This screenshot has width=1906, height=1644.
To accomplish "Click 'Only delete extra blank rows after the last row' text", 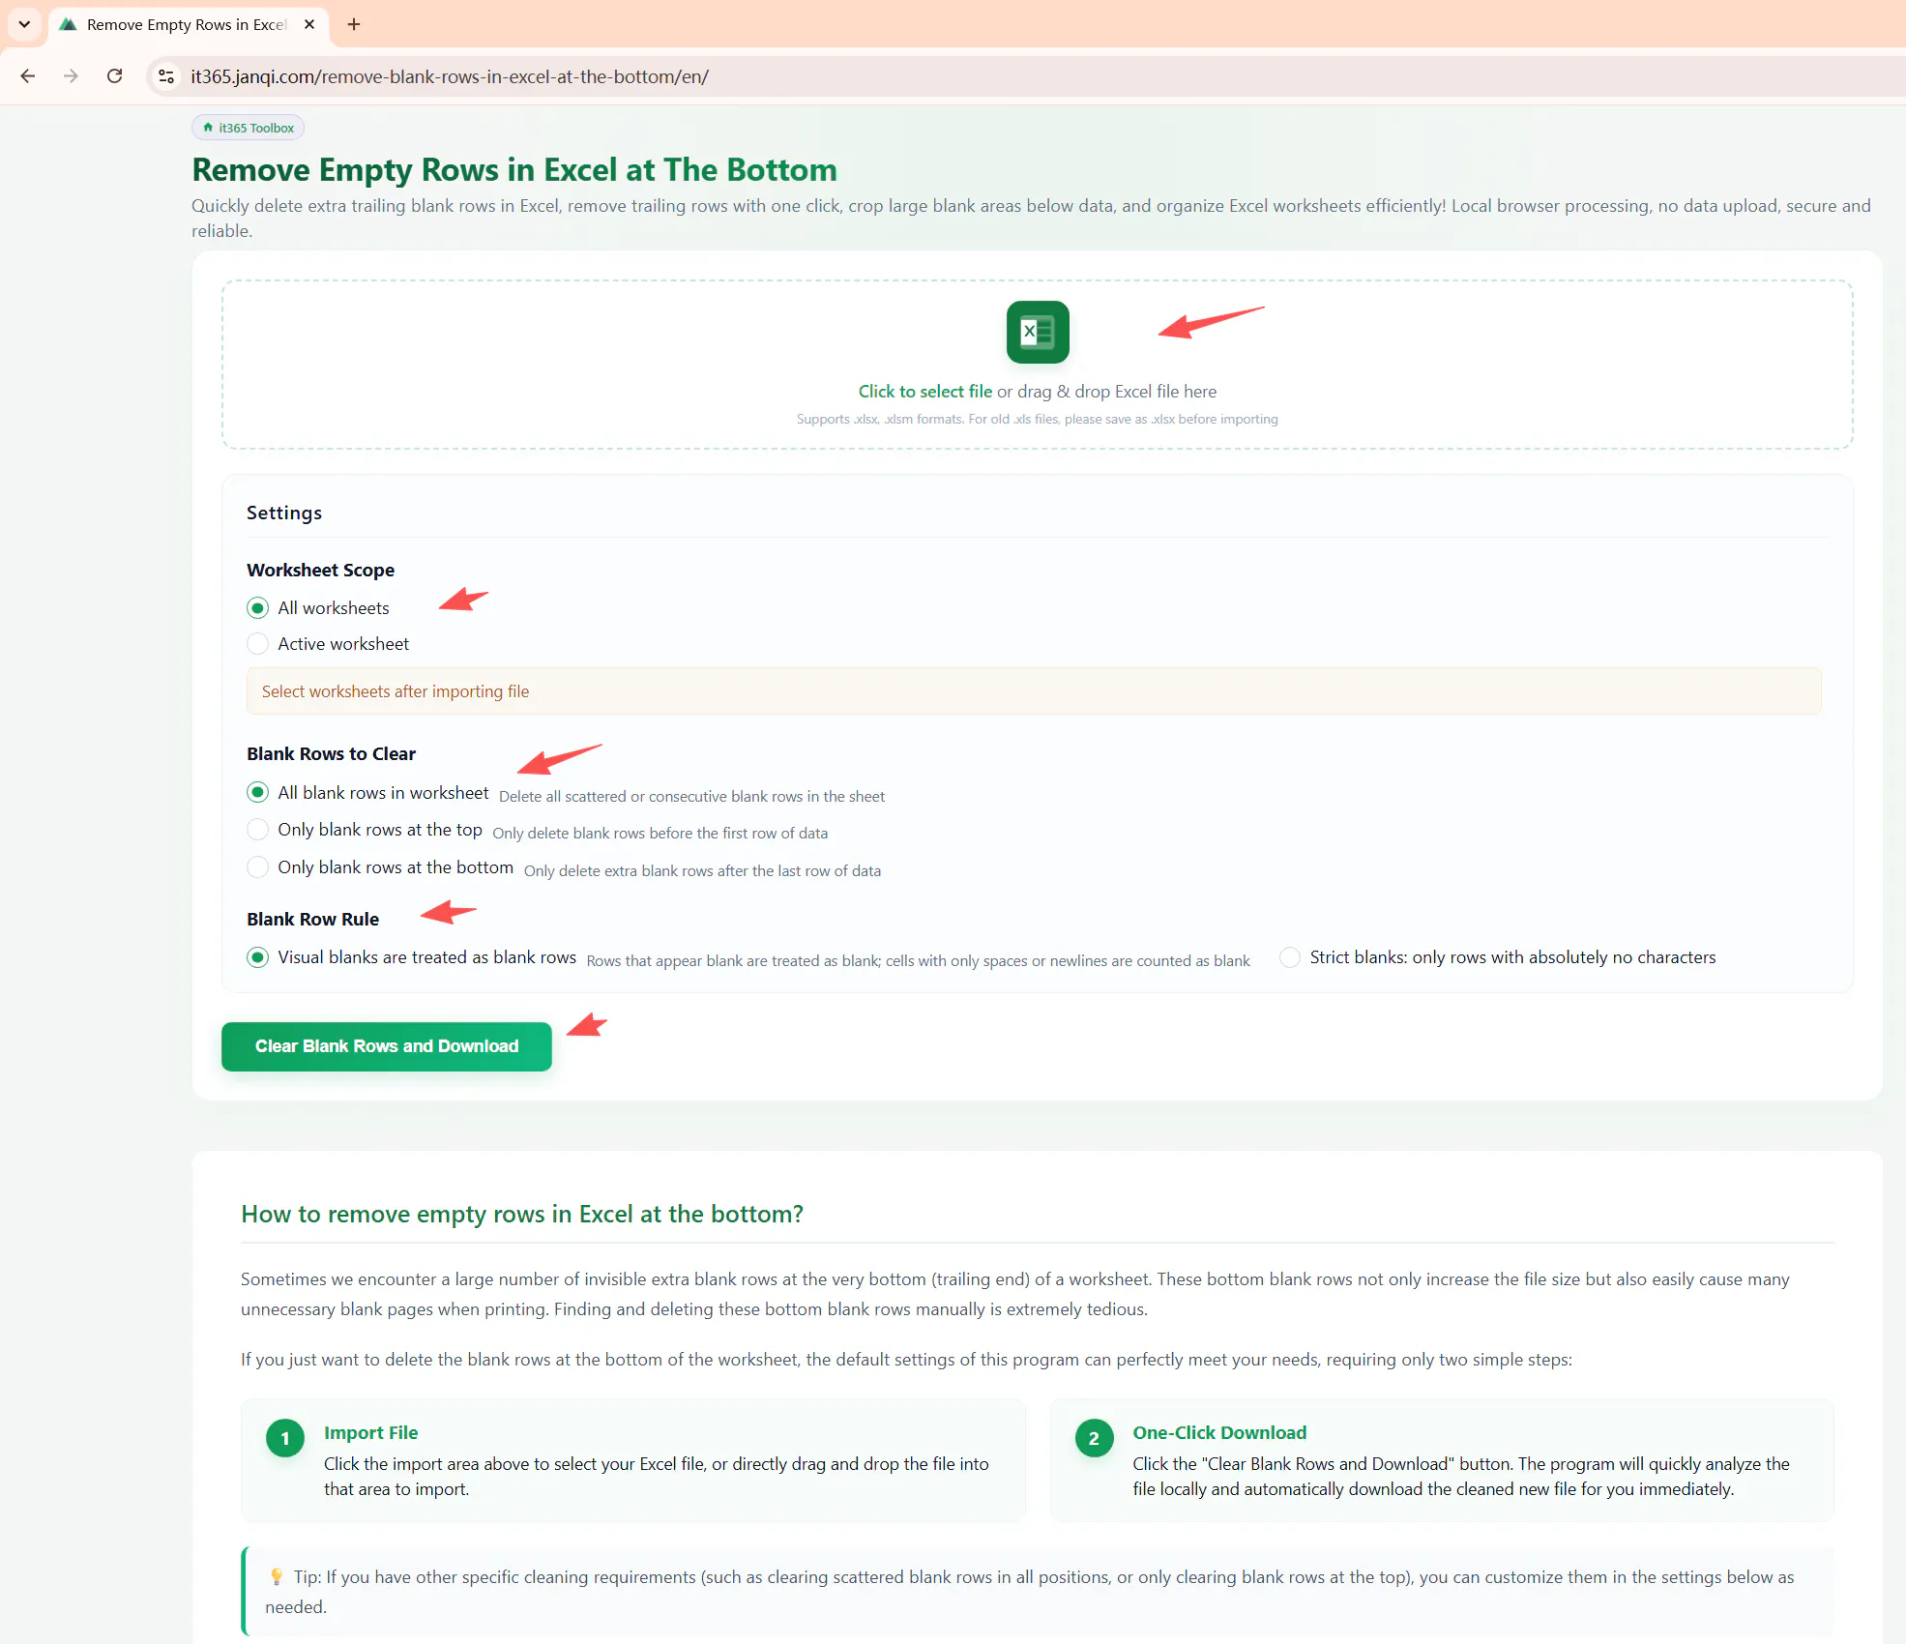I will point(702,871).
